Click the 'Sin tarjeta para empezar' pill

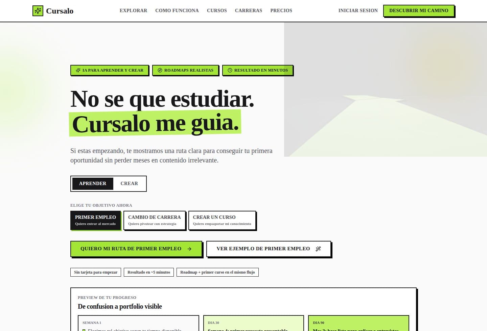pyautogui.click(x=96, y=272)
